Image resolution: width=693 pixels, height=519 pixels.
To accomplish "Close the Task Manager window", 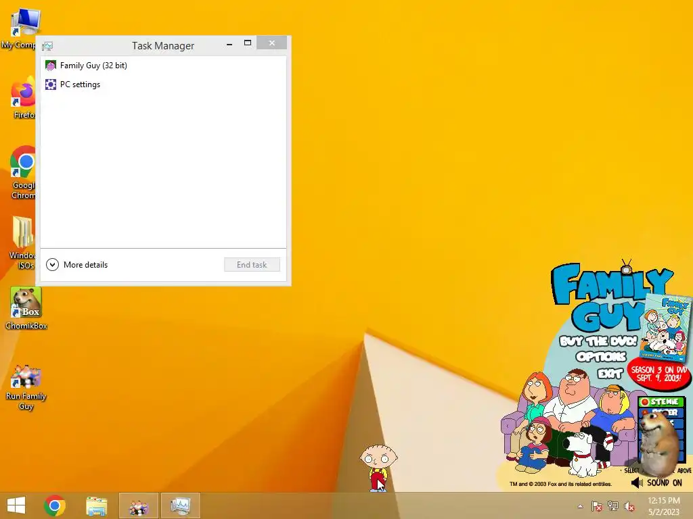I will (272, 43).
